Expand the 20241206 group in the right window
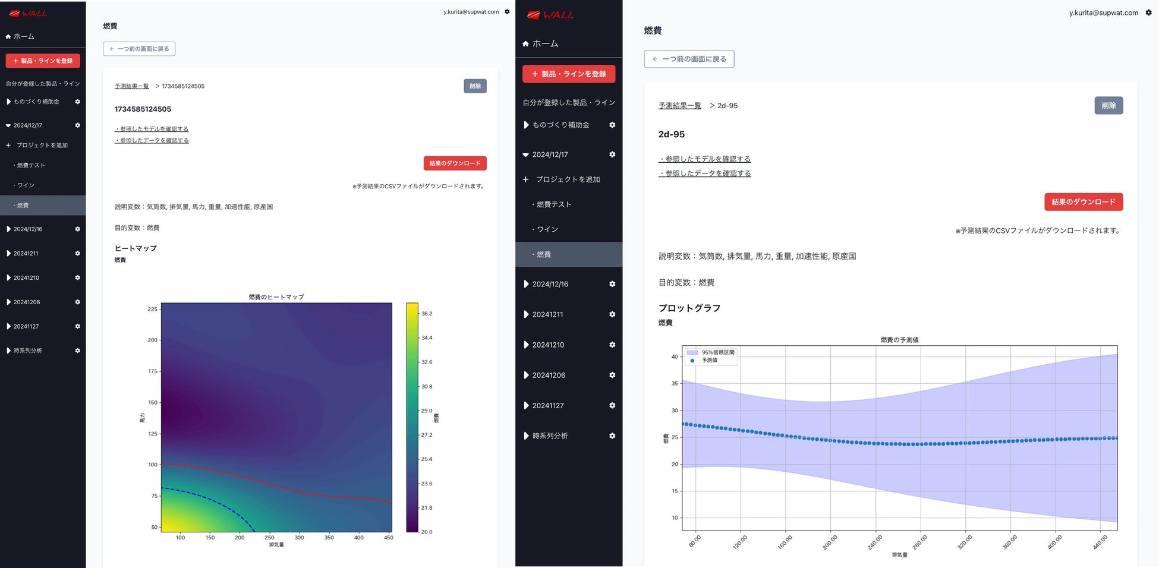The height and width of the screenshot is (568, 1159). [526, 375]
